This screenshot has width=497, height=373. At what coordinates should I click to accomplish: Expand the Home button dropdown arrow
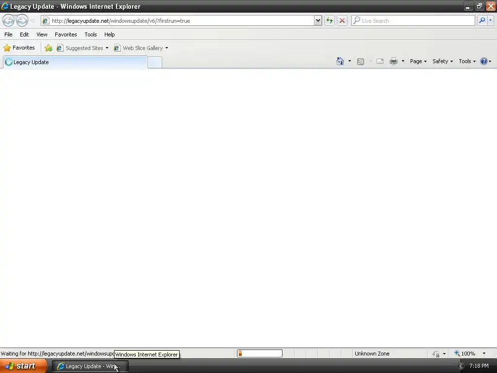point(349,61)
